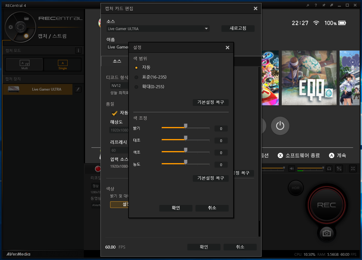This screenshot has height=260, width=362.
Task: Click the center aperture logo of wheel
Action: pos(20,27)
